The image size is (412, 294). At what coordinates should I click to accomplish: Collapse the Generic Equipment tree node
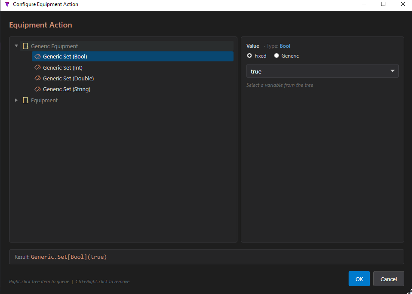(16, 46)
